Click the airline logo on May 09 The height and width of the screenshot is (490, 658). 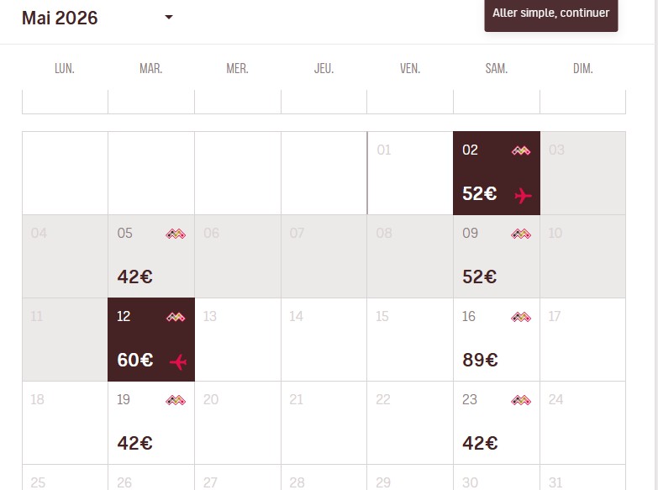click(x=521, y=234)
